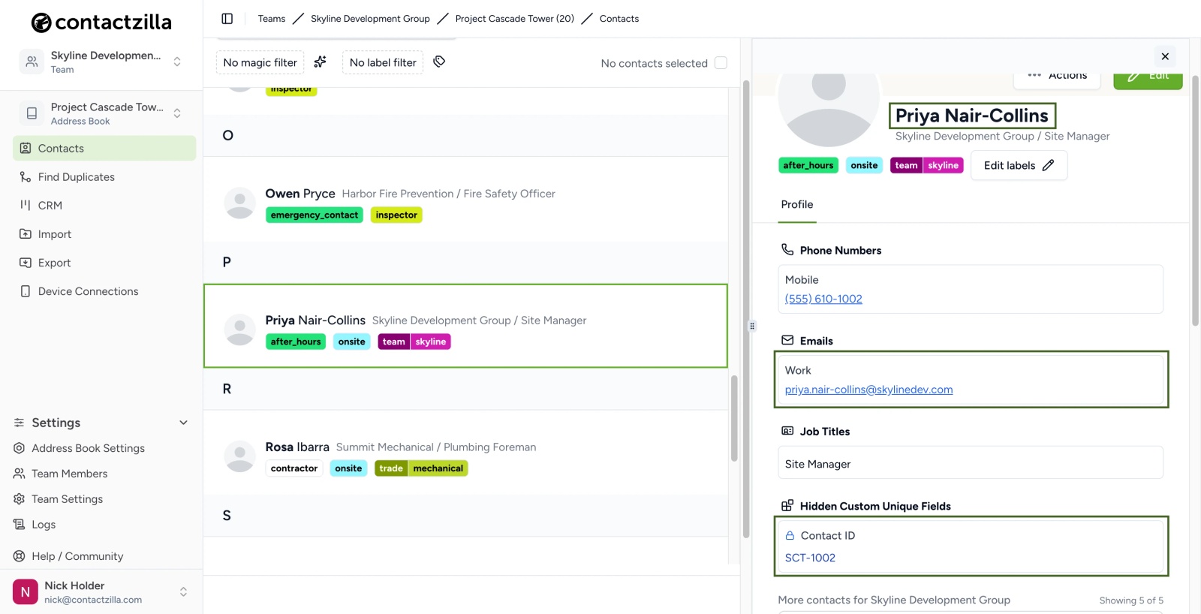The height and width of the screenshot is (614, 1201).
Task: Click priya.nair-collins@skylinedev.com email link
Action: [868, 390]
